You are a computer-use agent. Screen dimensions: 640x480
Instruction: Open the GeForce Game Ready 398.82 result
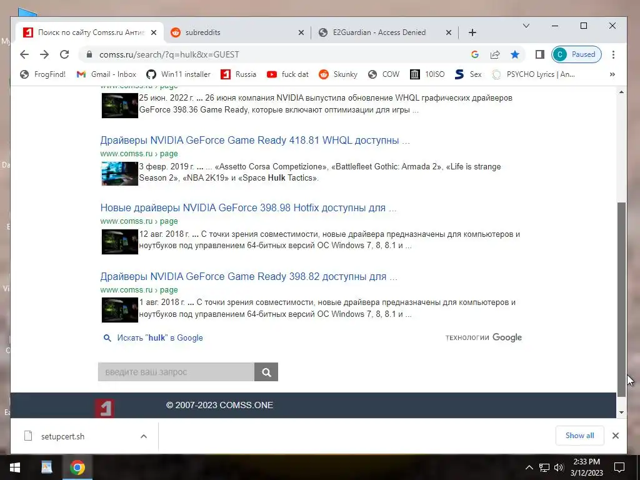click(249, 276)
